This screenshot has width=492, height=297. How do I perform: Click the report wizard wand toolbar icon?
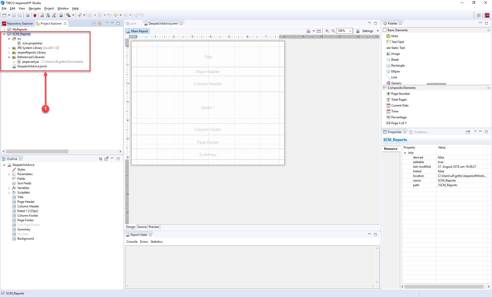(x=54, y=15)
